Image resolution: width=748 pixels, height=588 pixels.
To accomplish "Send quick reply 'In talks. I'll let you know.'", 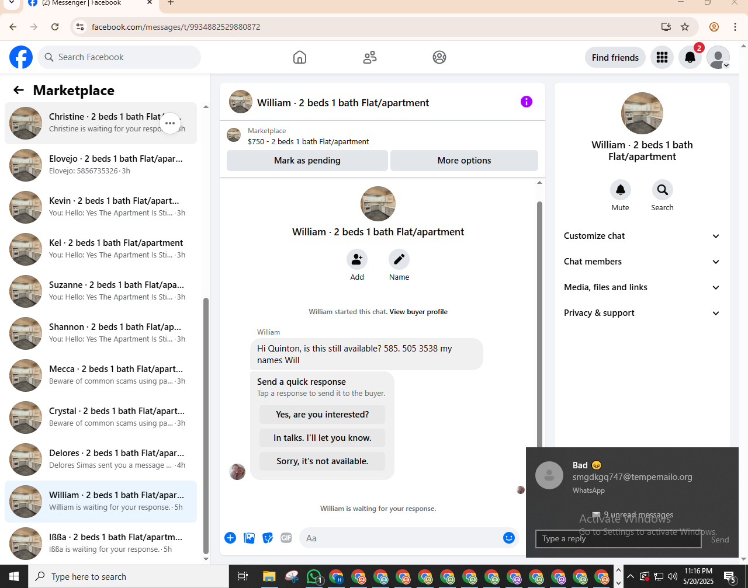I will (x=323, y=438).
